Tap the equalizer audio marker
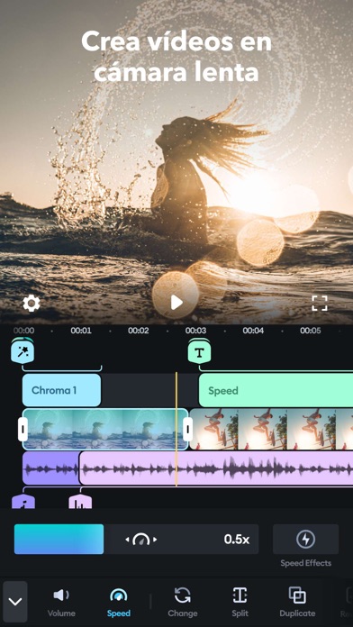The width and height of the screenshot is (353, 627). click(x=80, y=502)
